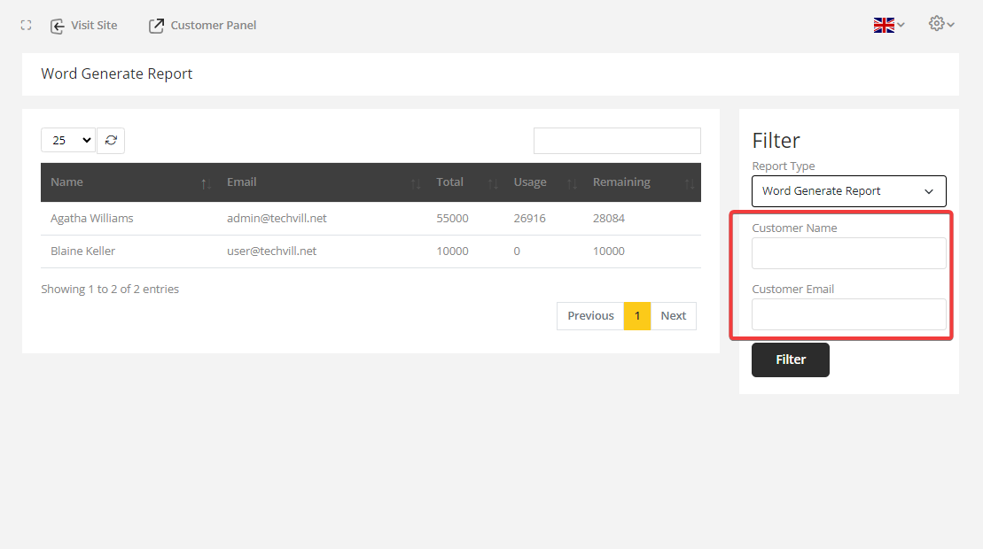Click the refresh table icon
Screen dimensions: 983x549
click(111, 140)
